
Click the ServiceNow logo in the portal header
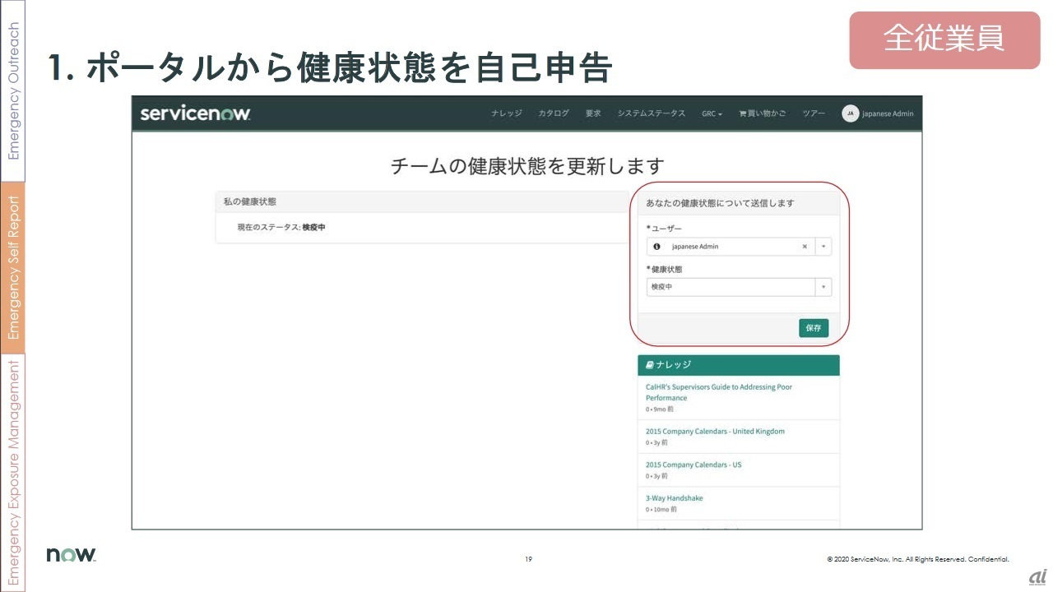[195, 113]
